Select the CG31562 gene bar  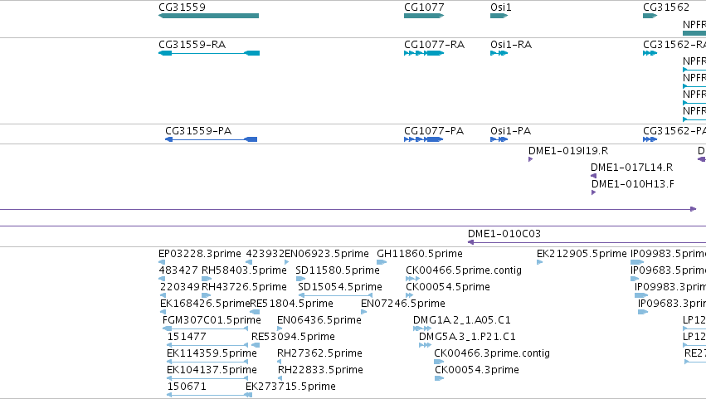[x=650, y=16]
